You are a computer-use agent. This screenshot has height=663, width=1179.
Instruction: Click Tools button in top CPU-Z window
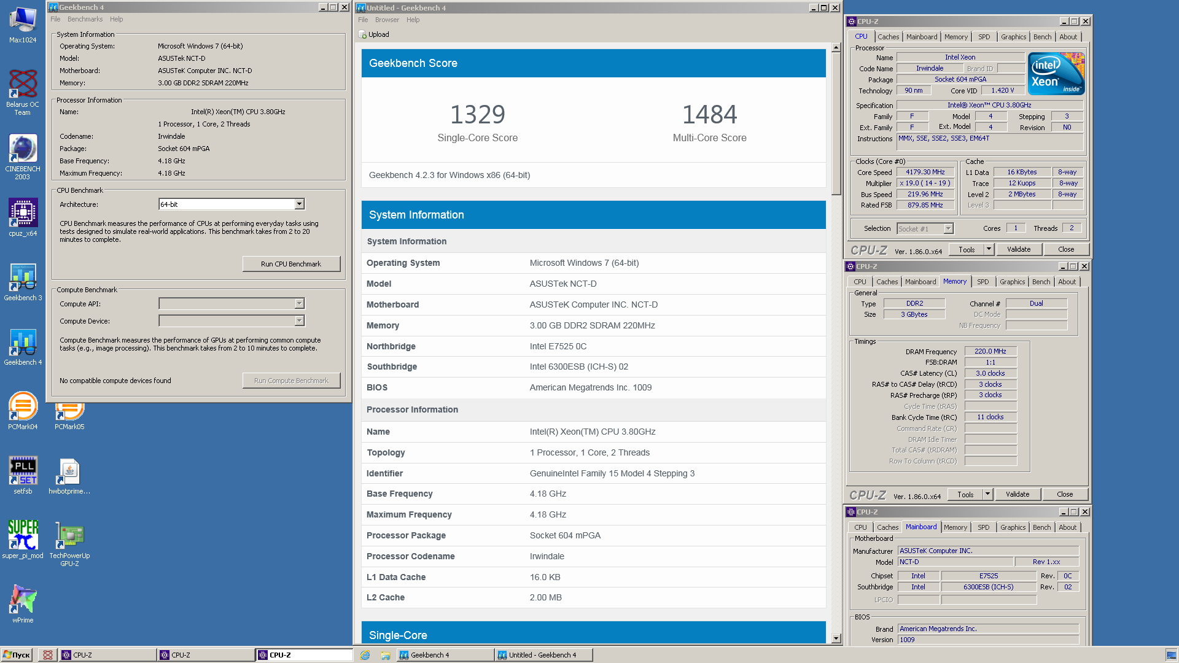967,249
